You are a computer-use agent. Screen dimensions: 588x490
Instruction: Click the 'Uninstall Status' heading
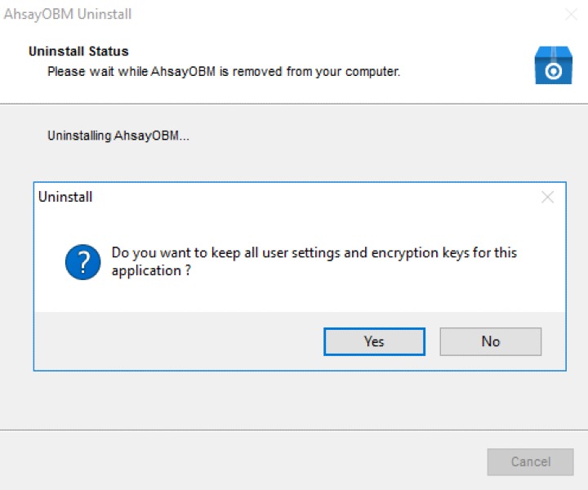pyautogui.click(x=78, y=51)
